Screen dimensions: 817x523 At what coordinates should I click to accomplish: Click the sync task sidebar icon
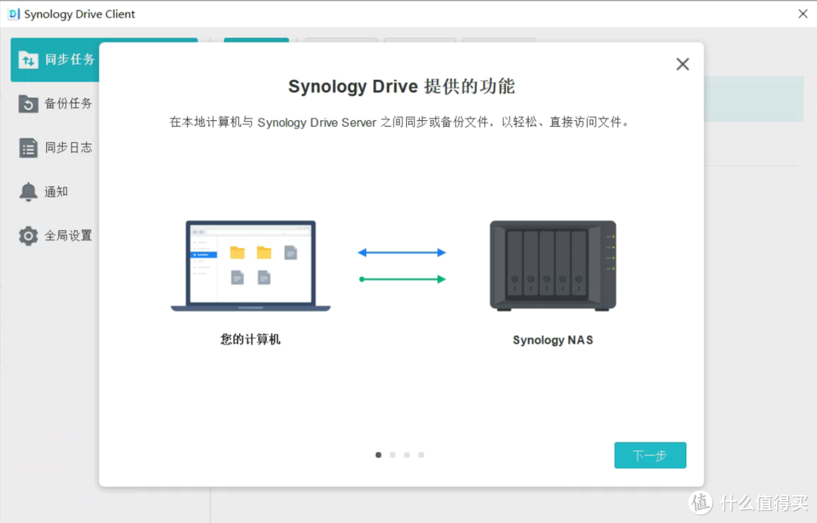click(x=28, y=60)
